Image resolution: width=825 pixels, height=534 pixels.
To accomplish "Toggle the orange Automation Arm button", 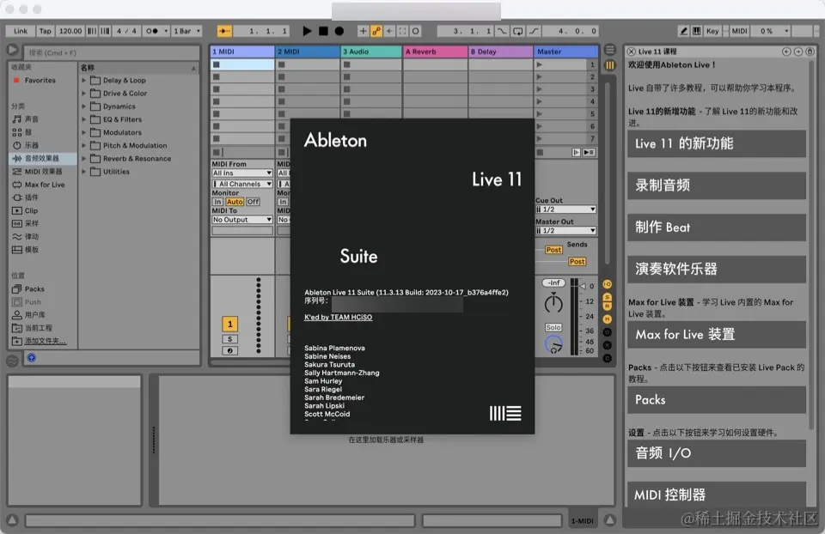I will (376, 31).
